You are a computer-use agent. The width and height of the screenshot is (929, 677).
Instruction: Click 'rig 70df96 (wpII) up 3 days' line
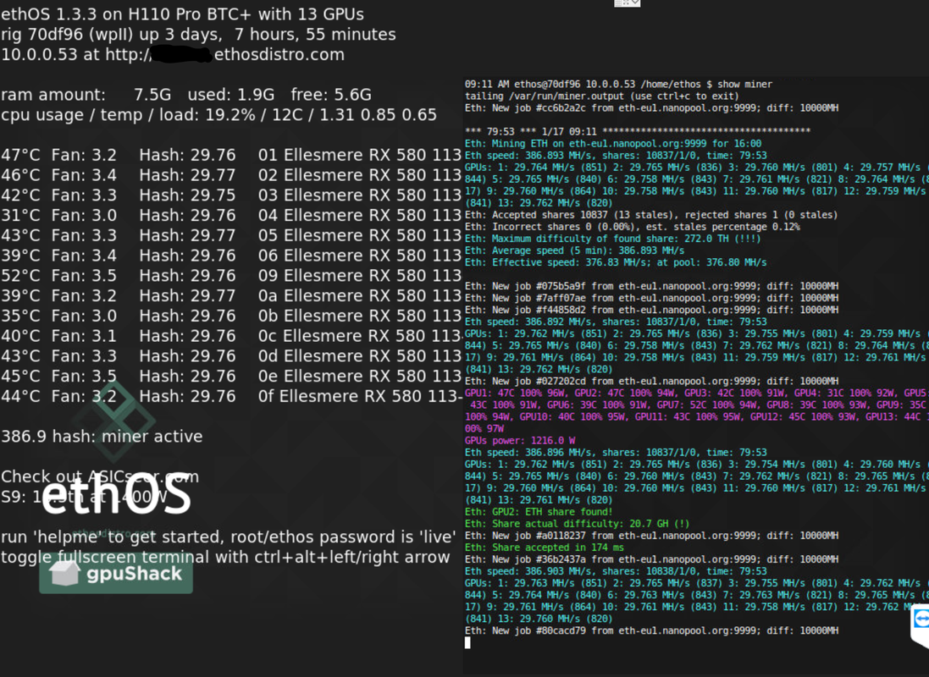pos(198,35)
